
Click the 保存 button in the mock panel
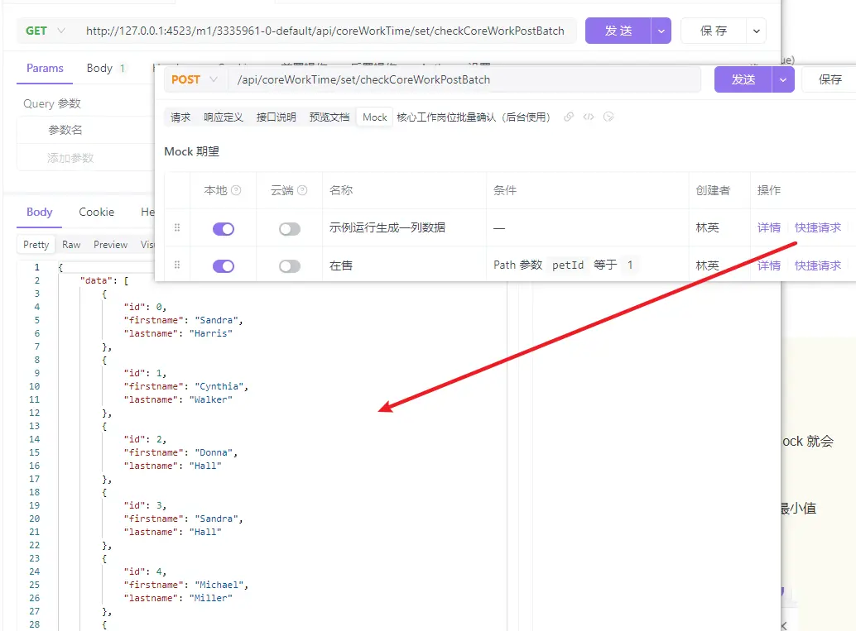point(830,79)
